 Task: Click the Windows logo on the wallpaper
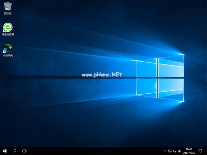(x=160, y=77)
